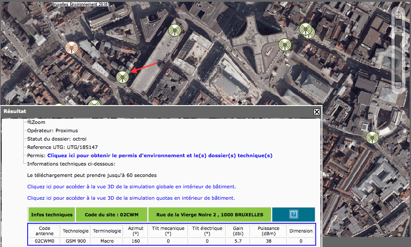The image size is (411, 247).
Task: Click the zoom out minus button
Action: tap(398, 84)
